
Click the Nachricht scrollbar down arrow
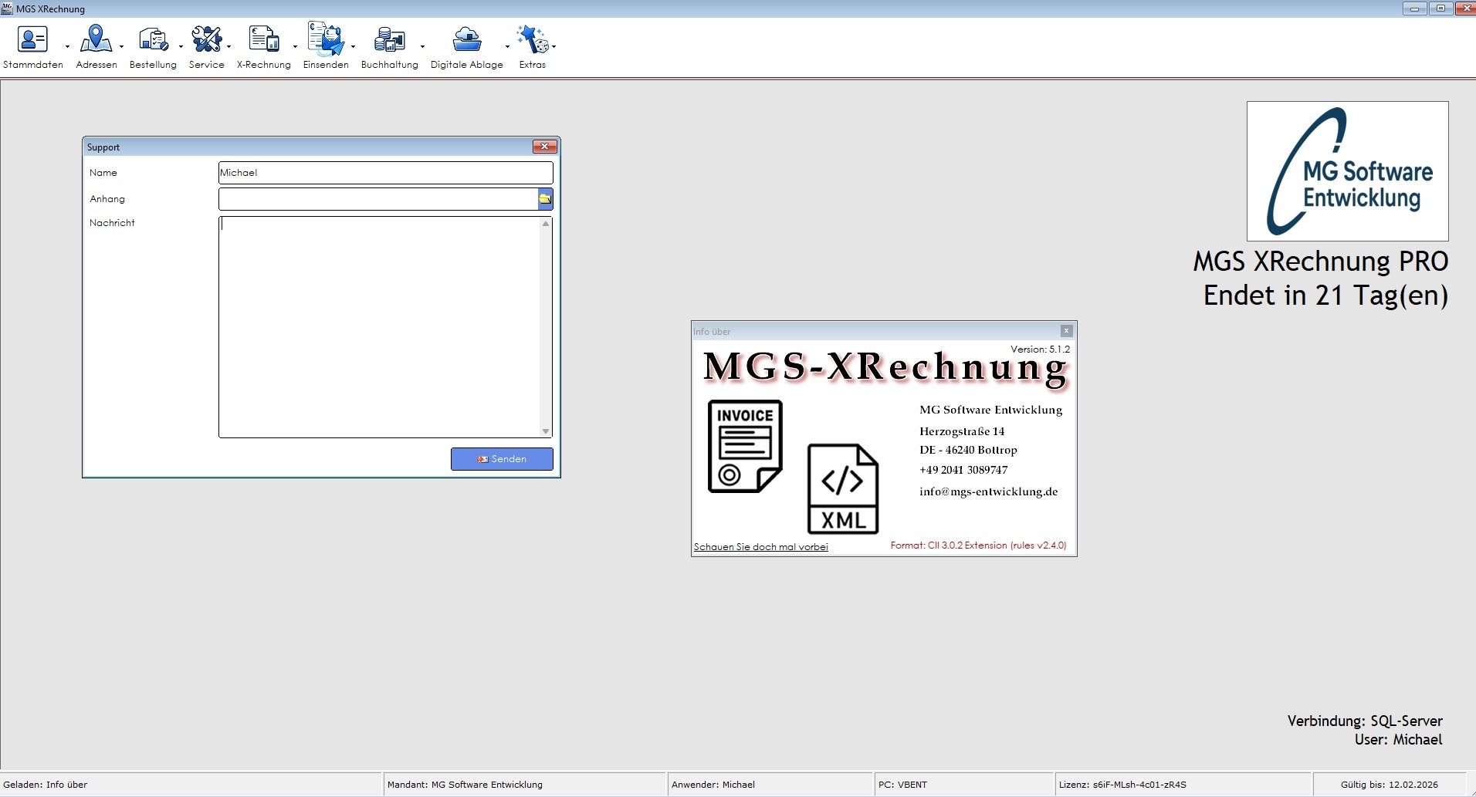tap(546, 431)
